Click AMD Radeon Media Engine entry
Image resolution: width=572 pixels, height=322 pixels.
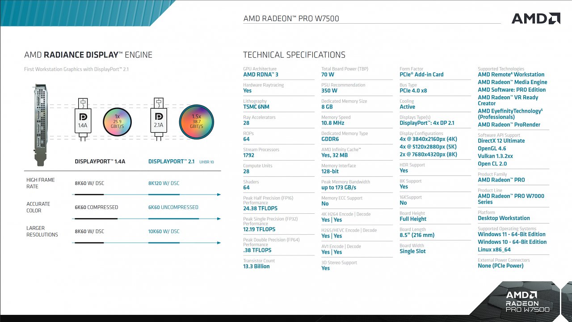point(512,82)
